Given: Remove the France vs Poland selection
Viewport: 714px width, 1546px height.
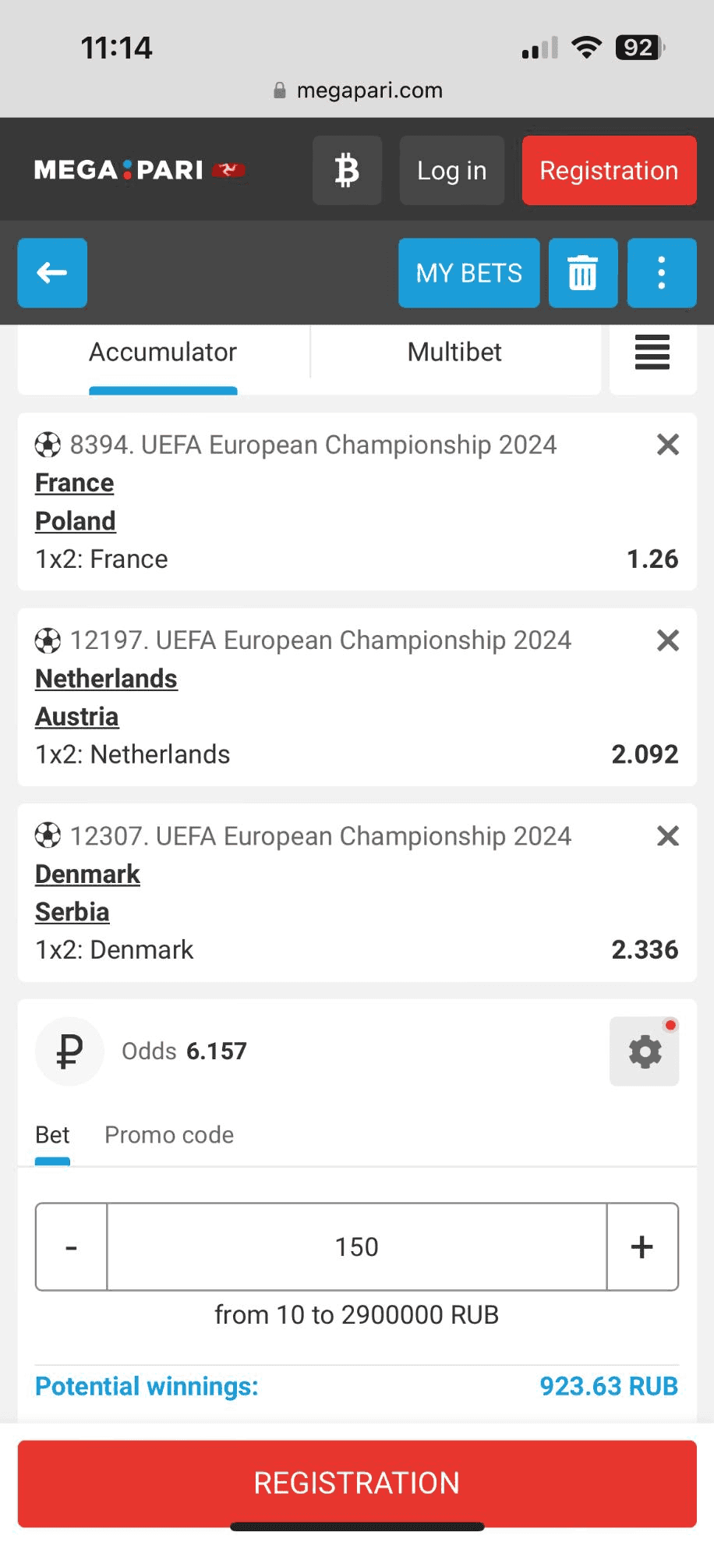Looking at the screenshot, I should (x=668, y=445).
